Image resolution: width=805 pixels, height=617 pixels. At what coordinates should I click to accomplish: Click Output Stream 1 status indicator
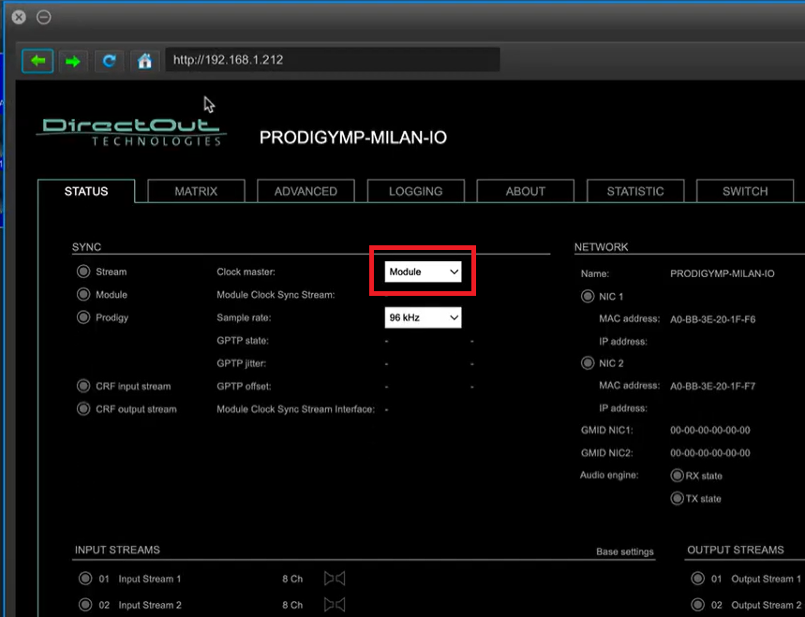coord(697,579)
